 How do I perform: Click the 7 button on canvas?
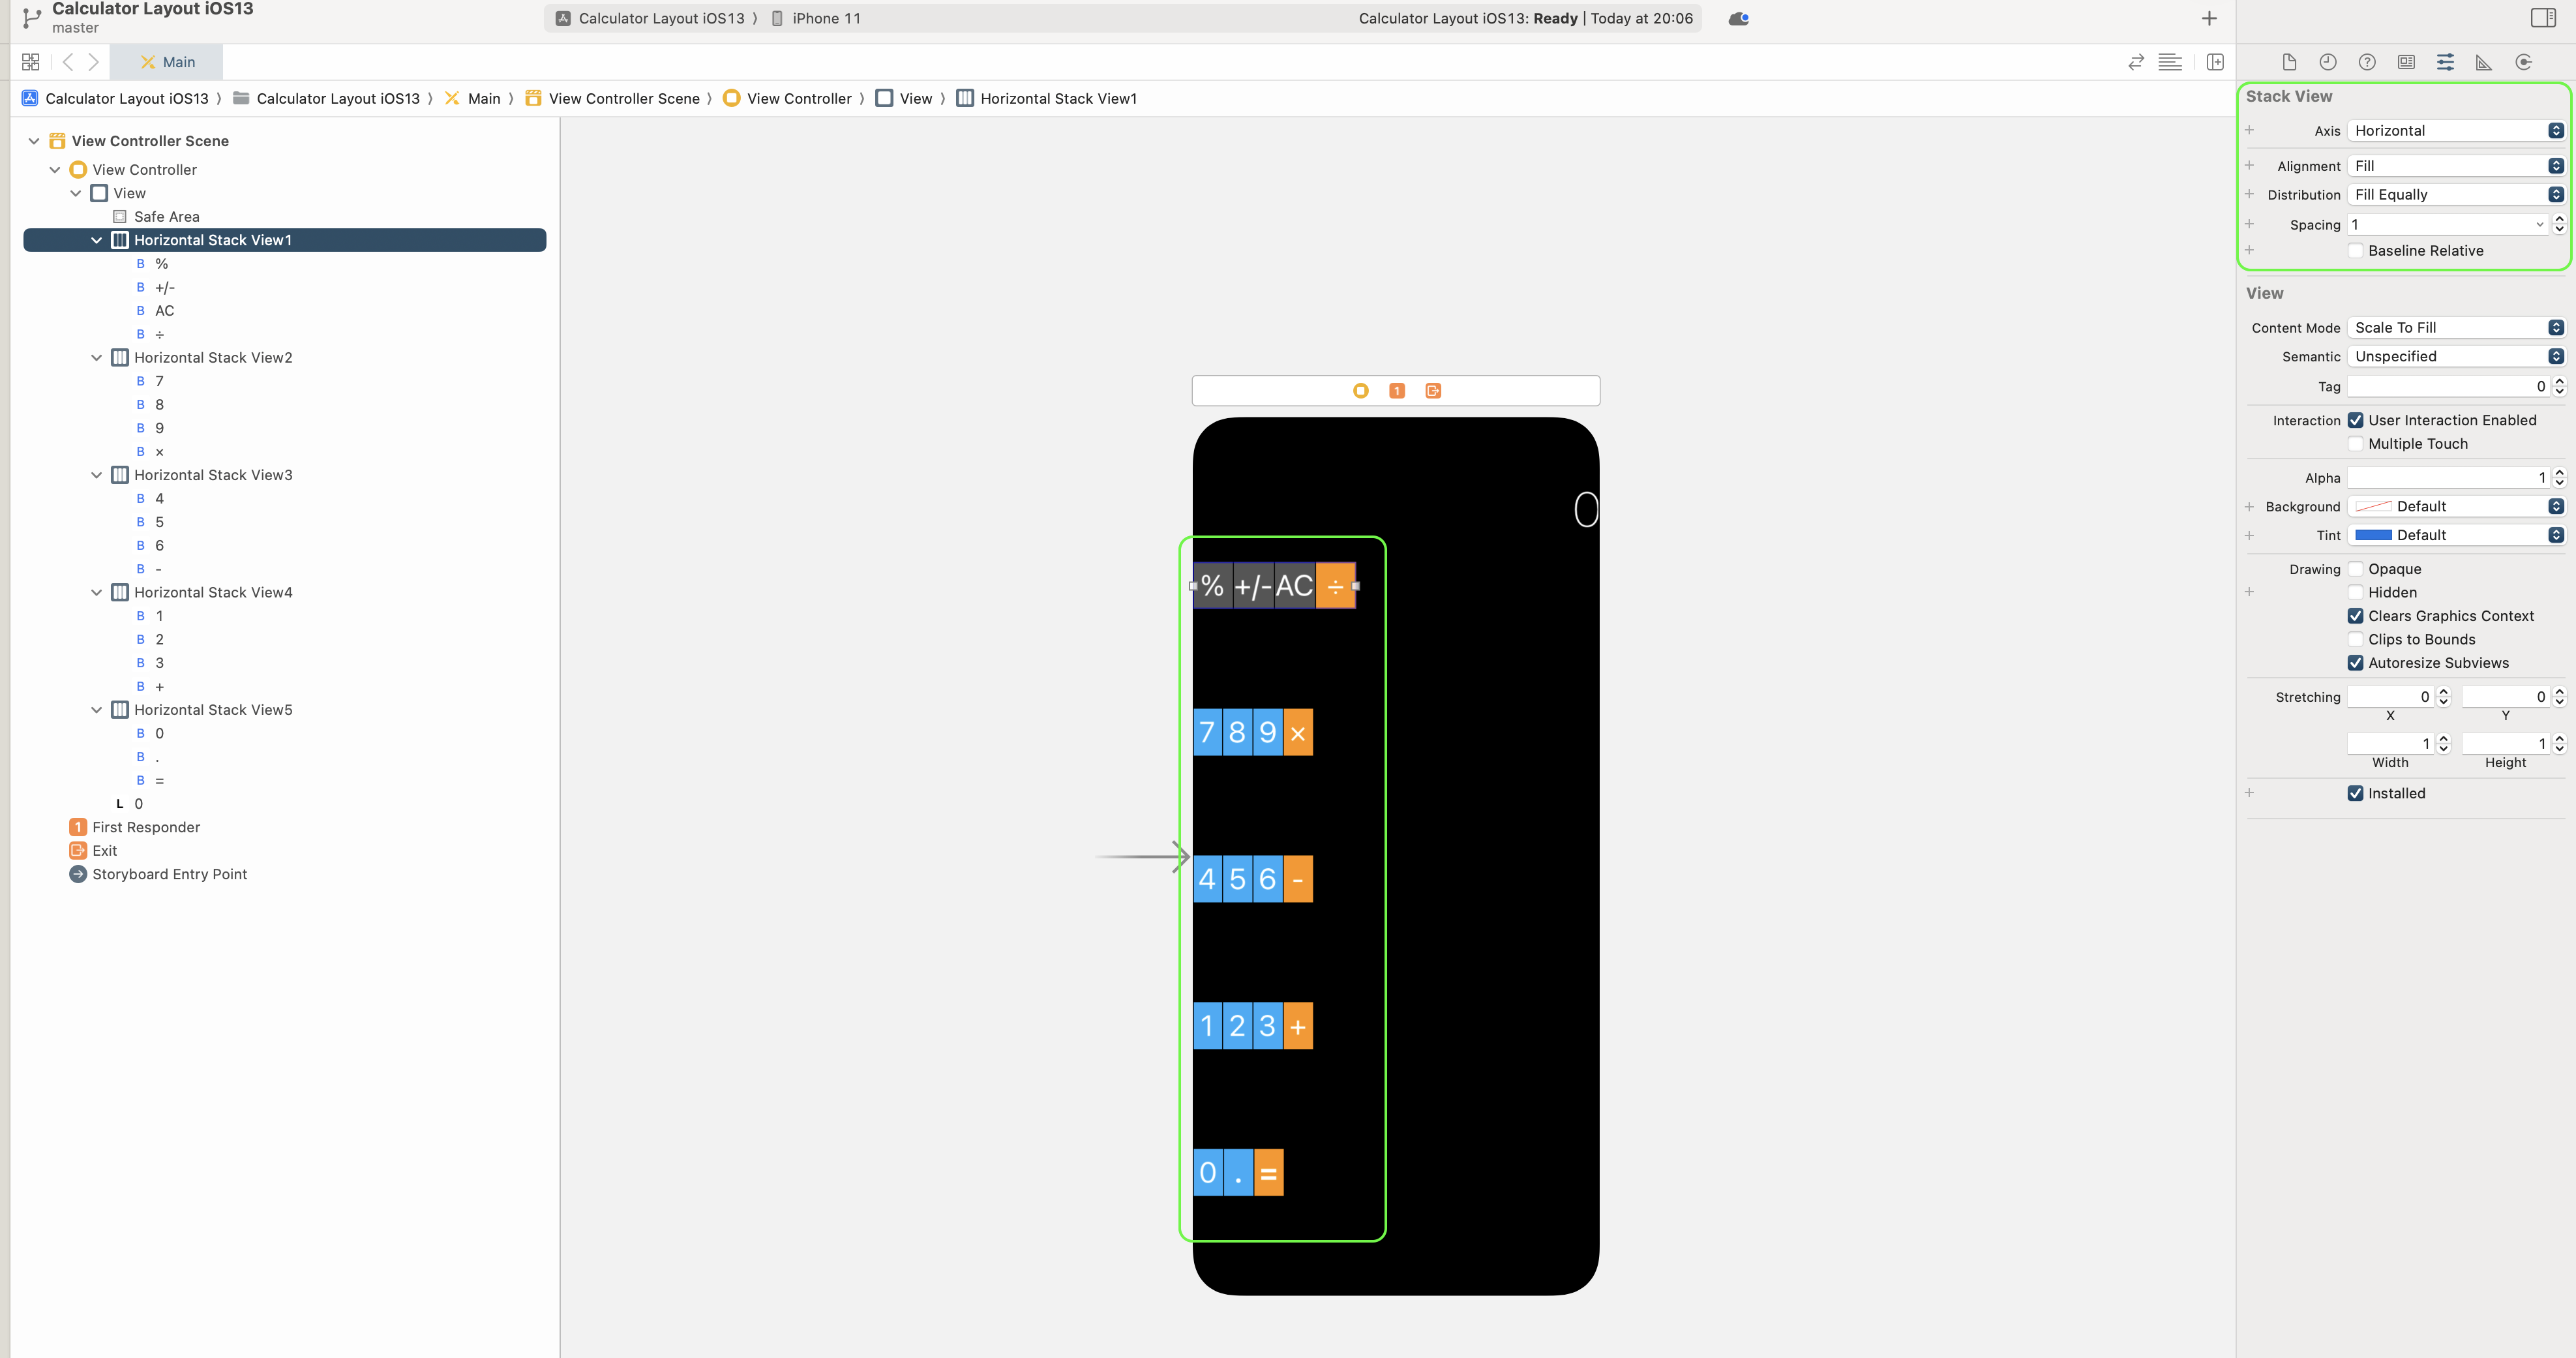click(1207, 733)
